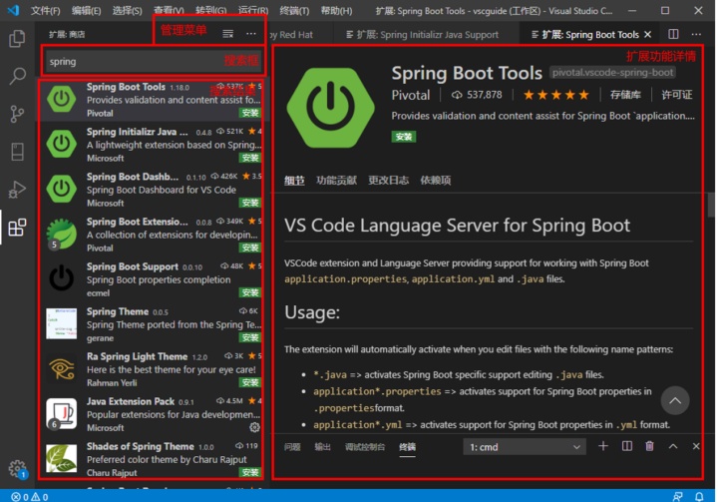Click the large Spring Boot Tools logo
Image resolution: width=718 pixels, height=502 pixels.
point(330,108)
